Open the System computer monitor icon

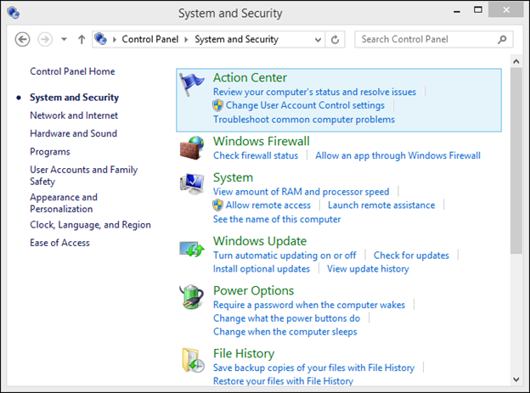coord(192,184)
